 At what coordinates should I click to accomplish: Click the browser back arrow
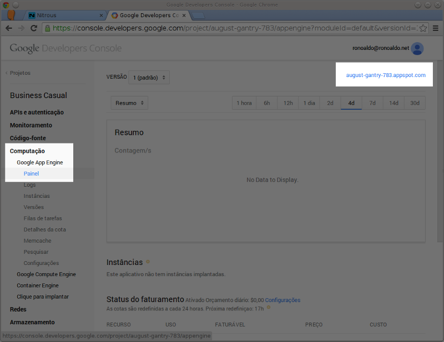(x=9, y=28)
